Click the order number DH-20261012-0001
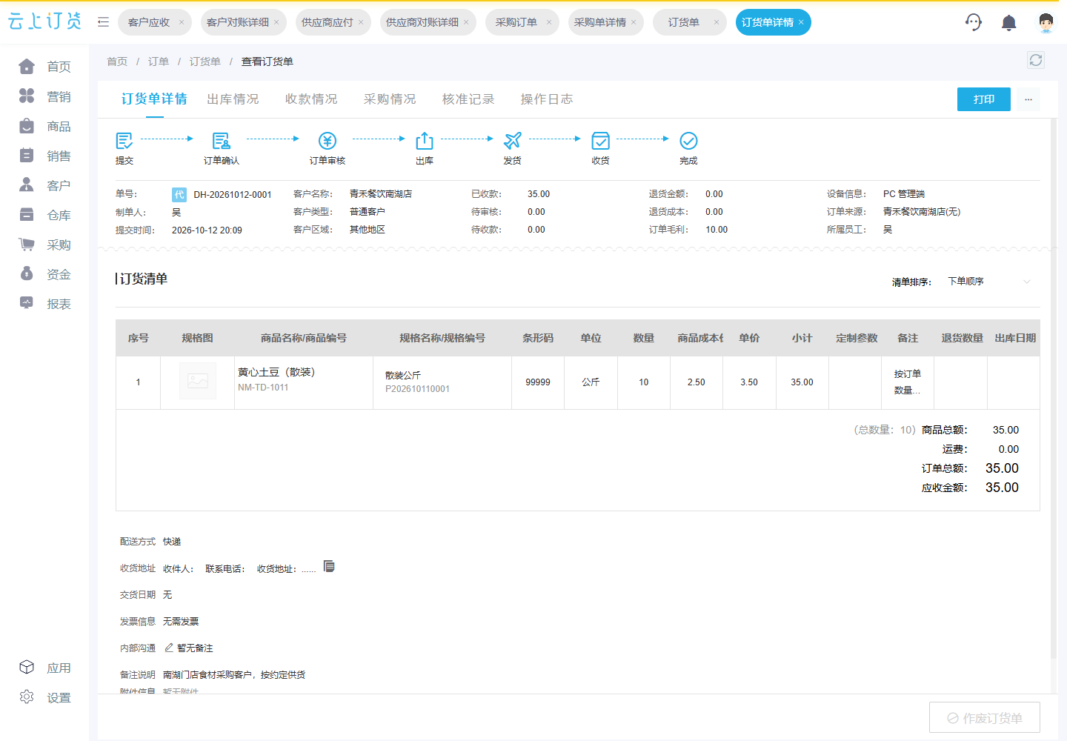 point(233,195)
